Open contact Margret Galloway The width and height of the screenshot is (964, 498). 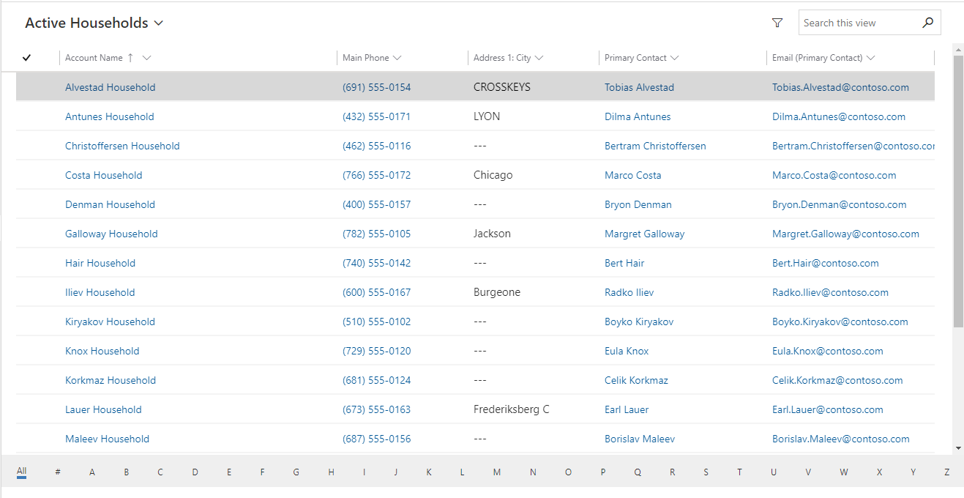[645, 234]
